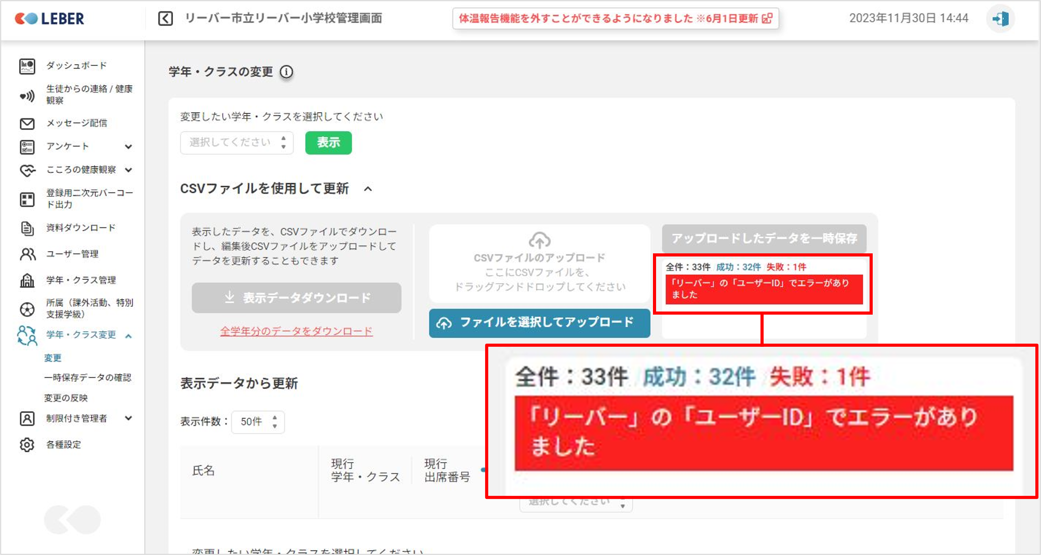Viewport: 1041px width, 555px height.
Task: Click the logout icon at top right
Action: pos(1000,19)
